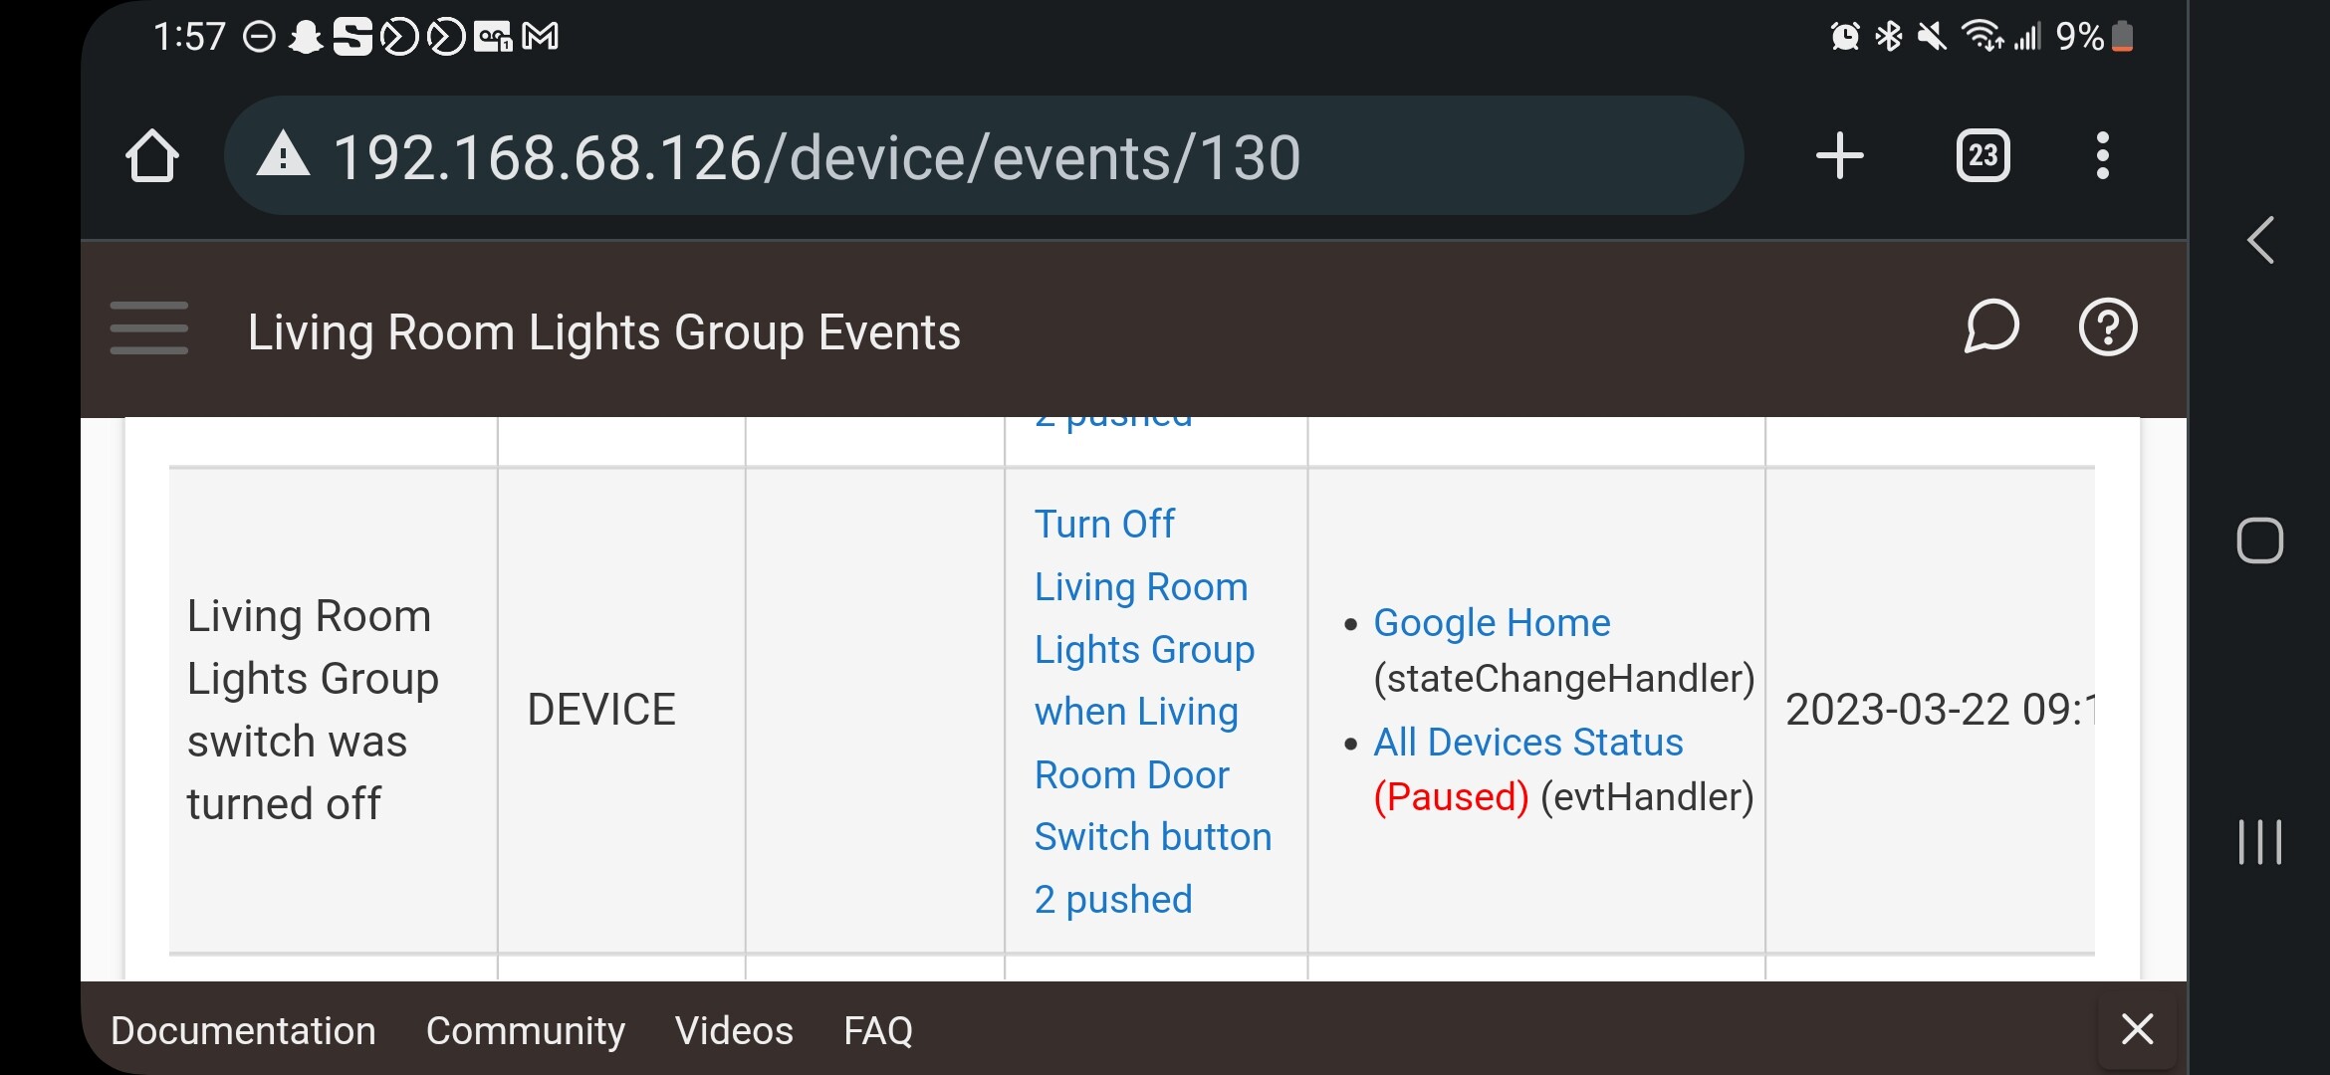Select 'Living Room Lights Group switch was turned off'
Viewport: 2330px width, 1075px height.
[313, 710]
